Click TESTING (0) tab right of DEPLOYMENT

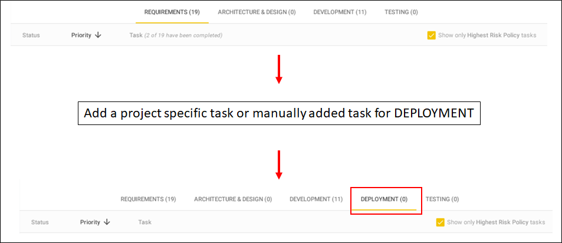click(x=442, y=199)
